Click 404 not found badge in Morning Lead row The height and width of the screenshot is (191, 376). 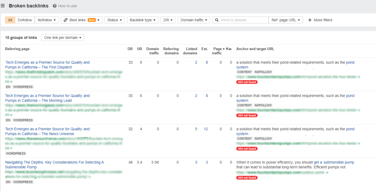click(x=247, y=115)
